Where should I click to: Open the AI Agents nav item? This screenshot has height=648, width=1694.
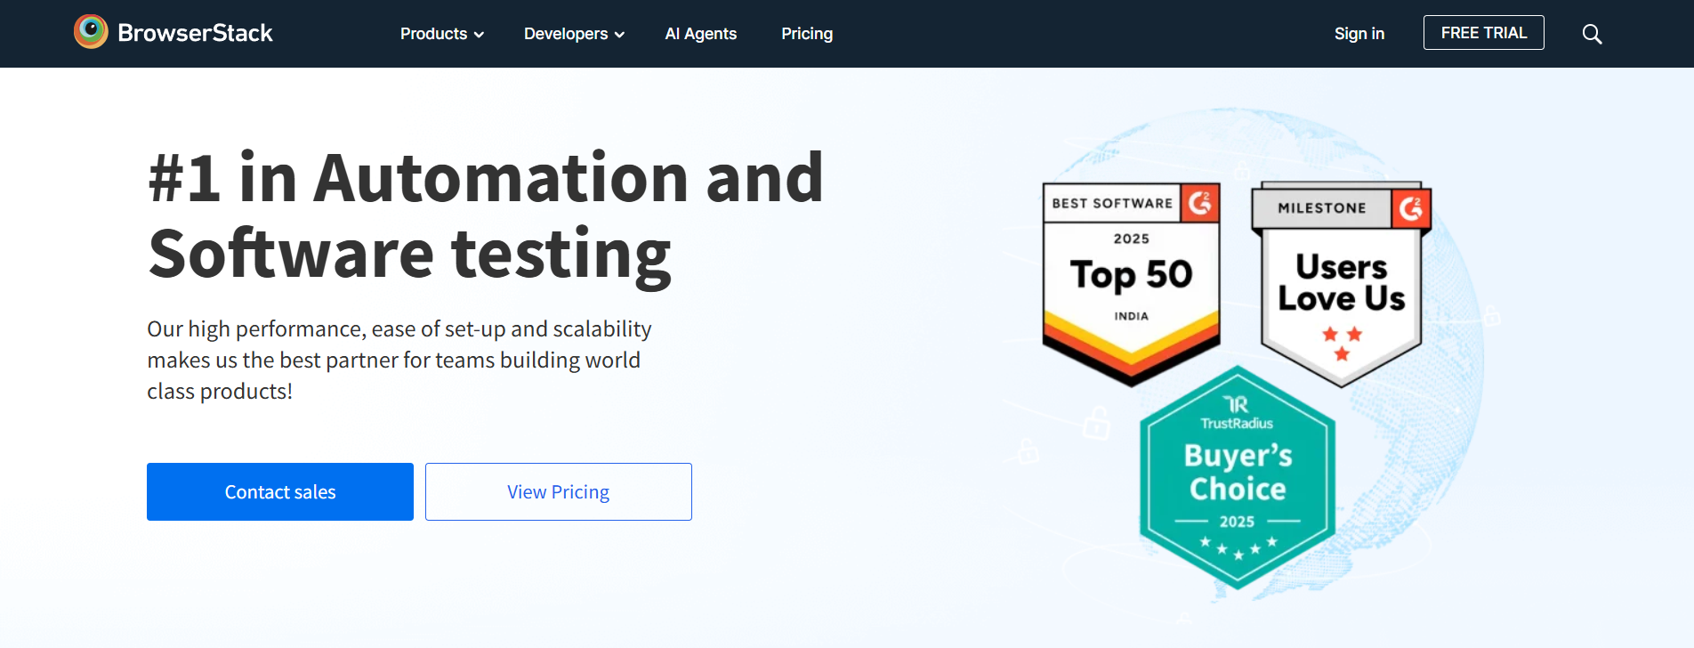click(x=701, y=34)
